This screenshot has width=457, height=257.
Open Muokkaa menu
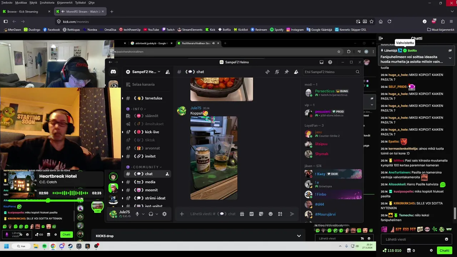pyautogui.click(x=21, y=2)
